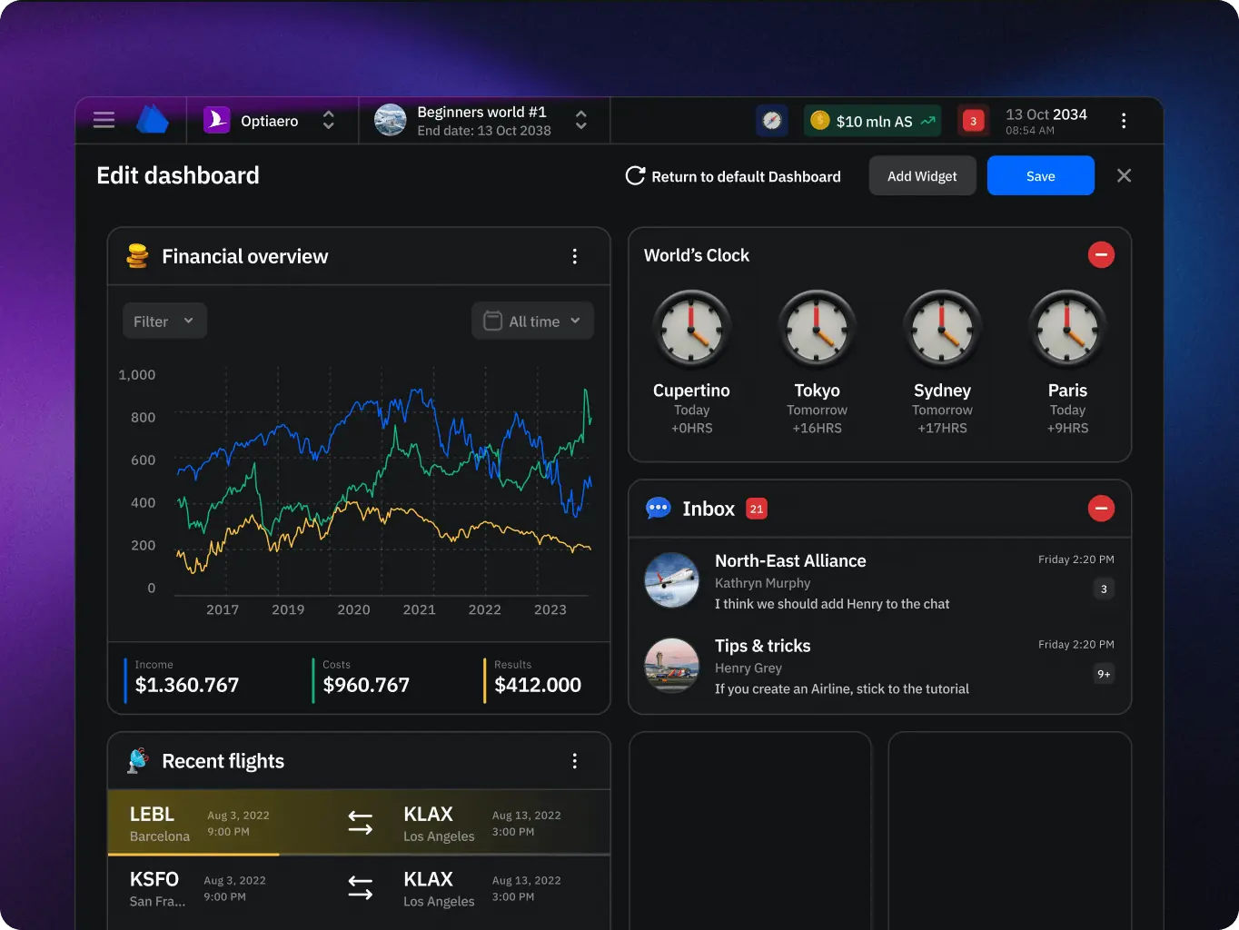Close the Edit dashboard panel
Image resolution: width=1239 pixels, height=930 pixels.
1124,176
